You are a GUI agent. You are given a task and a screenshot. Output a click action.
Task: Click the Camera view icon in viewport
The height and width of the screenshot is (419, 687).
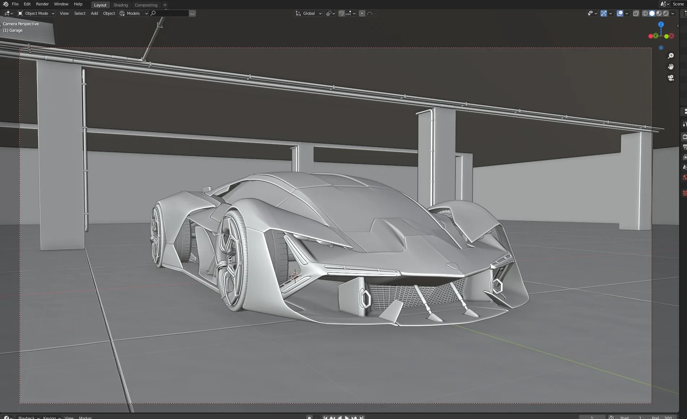tap(671, 78)
